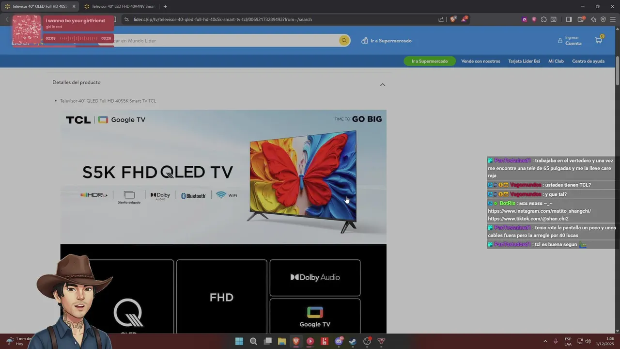Image resolution: width=620 pixels, height=349 pixels.
Task: Click the supermarket basket icon beside Ir a Supermercado
Action: (x=364, y=41)
